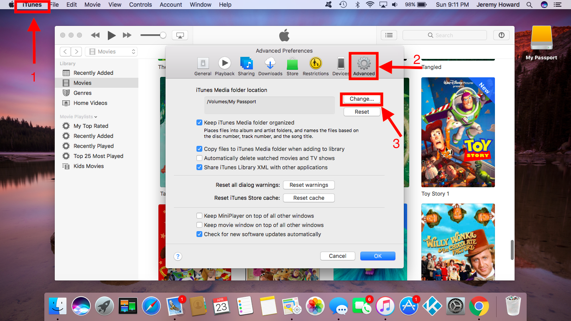Enable automatically delete watched movies and TV shows
Screen dimensions: 571x321
pos(199,158)
